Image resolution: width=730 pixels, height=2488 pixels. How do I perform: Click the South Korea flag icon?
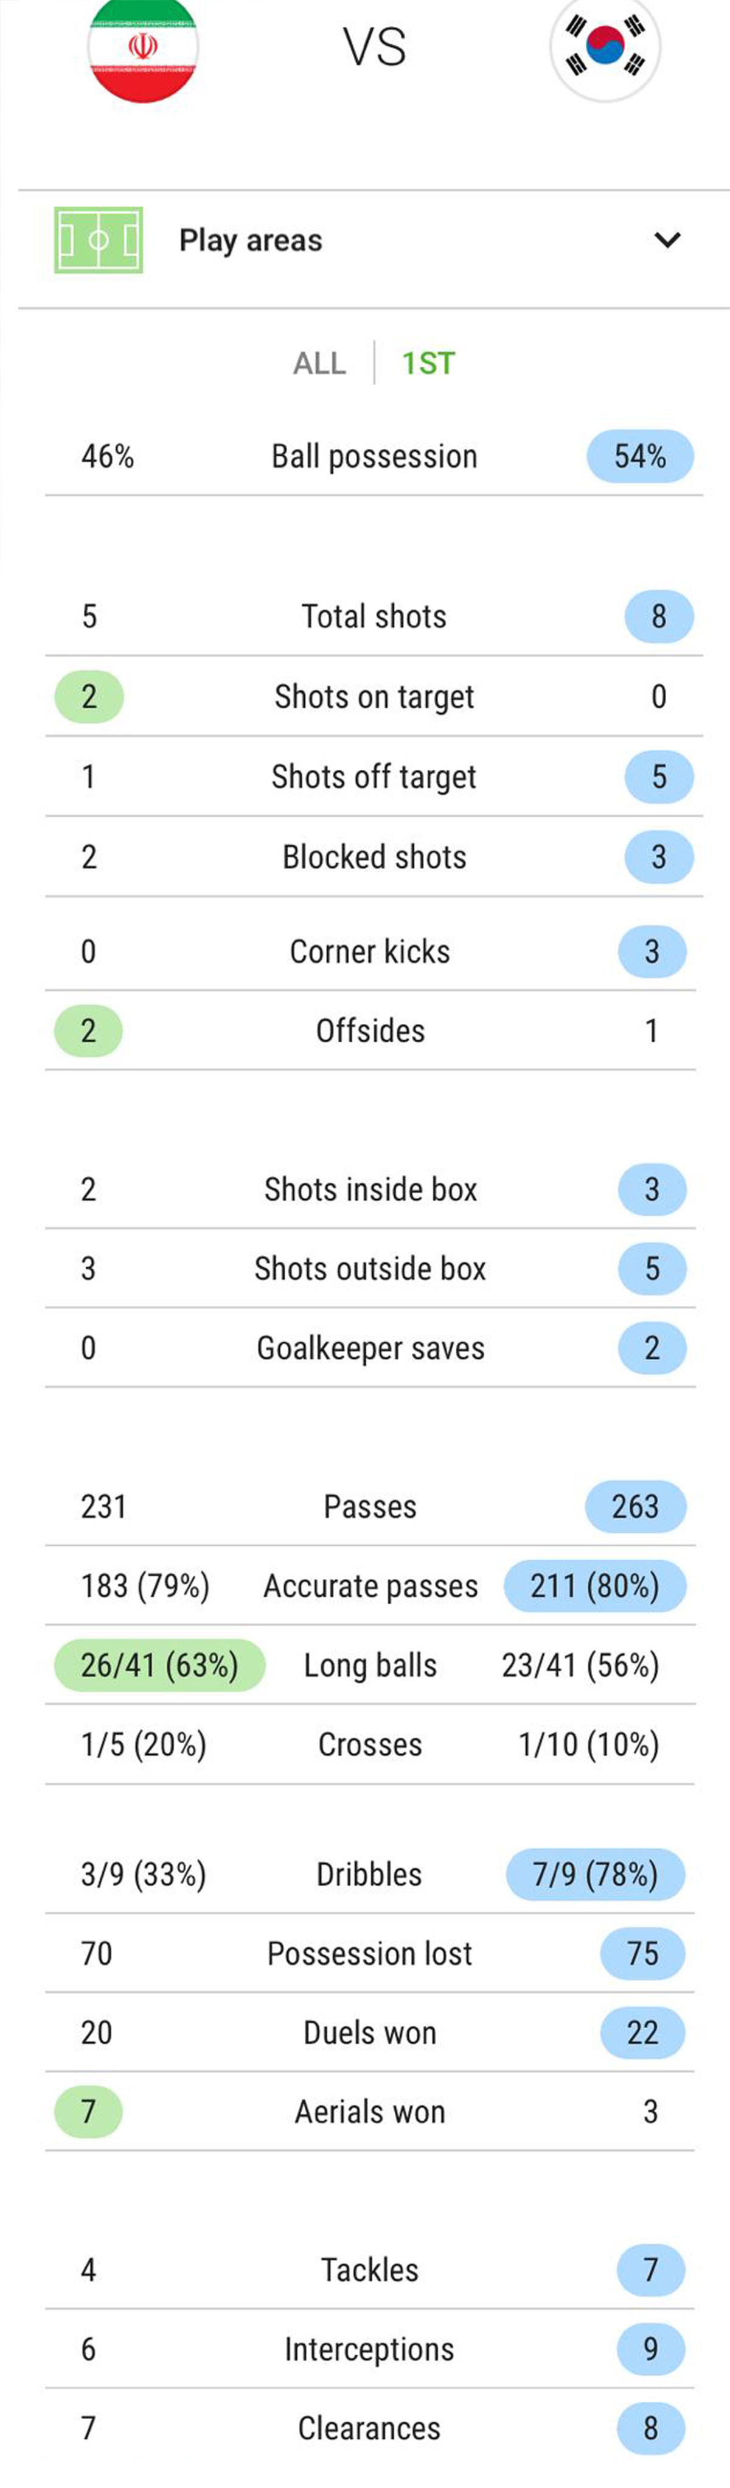point(605,48)
